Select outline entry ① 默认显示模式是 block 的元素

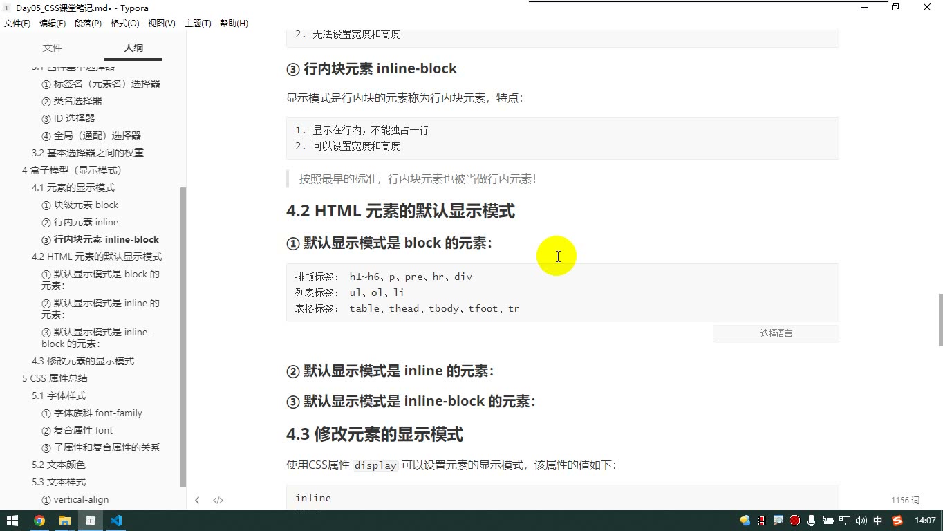101,279
